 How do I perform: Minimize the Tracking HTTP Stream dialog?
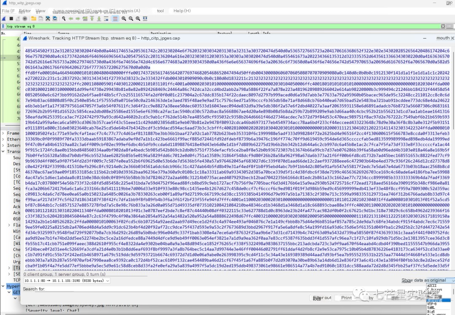[x=425, y=38]
